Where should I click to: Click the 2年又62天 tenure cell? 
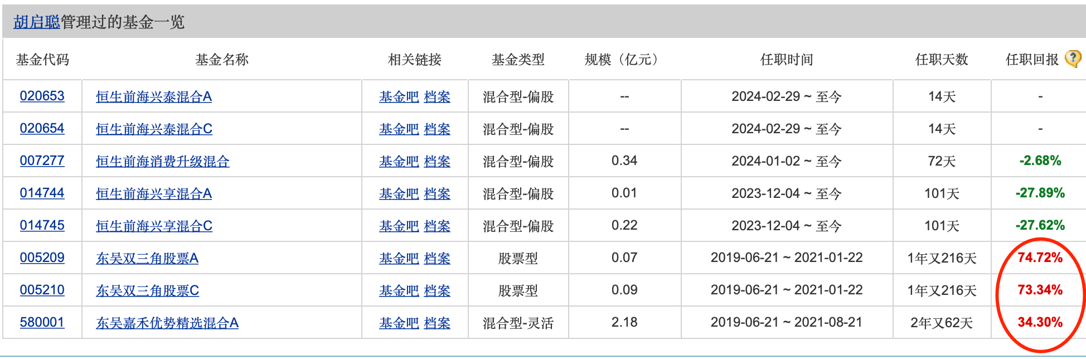click(x=942, y=323)
